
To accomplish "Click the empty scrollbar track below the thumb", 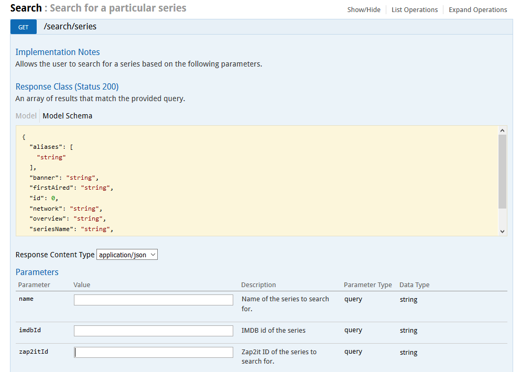I will [502, 217].
